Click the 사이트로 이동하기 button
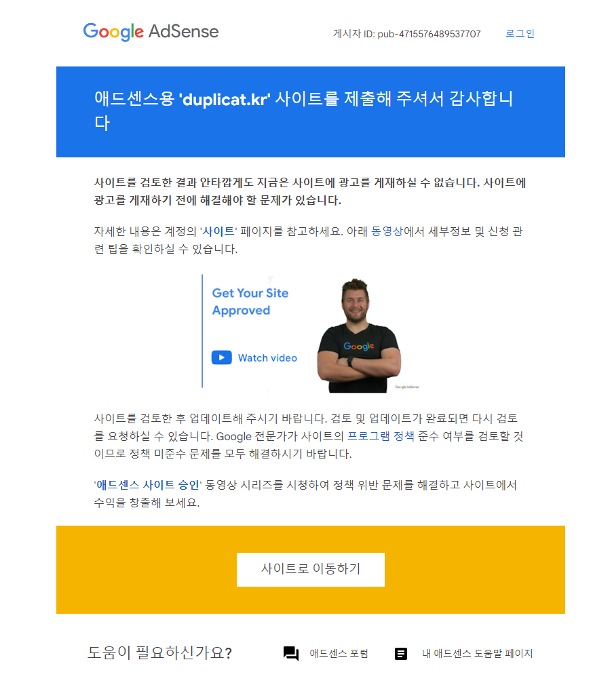This screenshot has height=683, width=593. 311,569
